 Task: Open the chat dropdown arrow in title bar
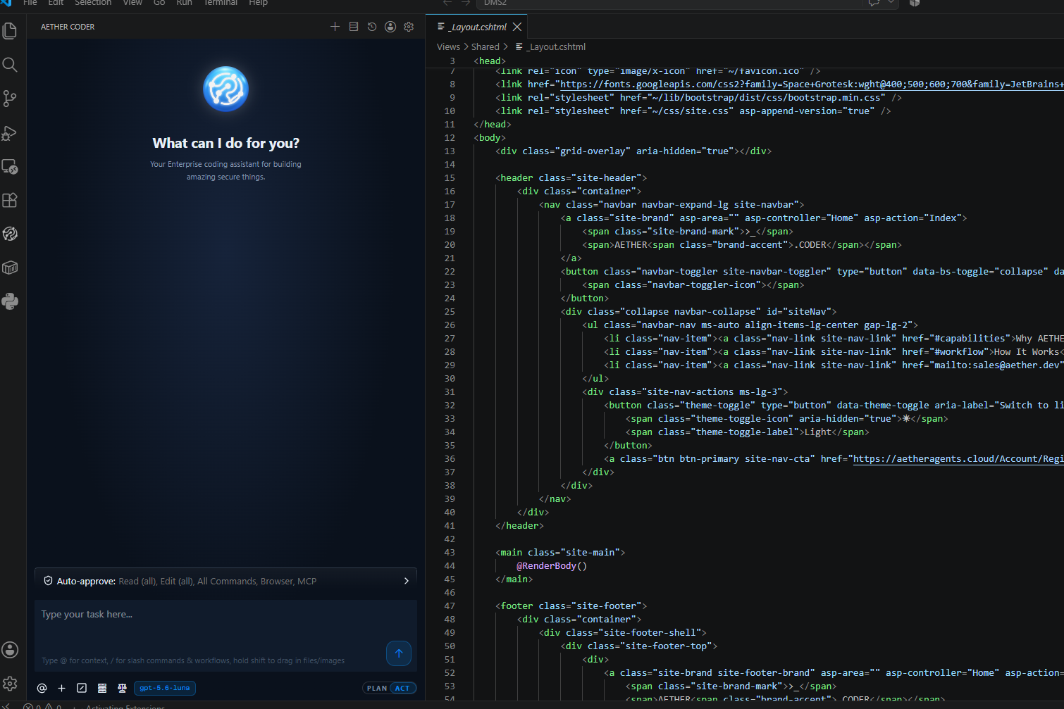pyautogui.click(x=891, y=4)
